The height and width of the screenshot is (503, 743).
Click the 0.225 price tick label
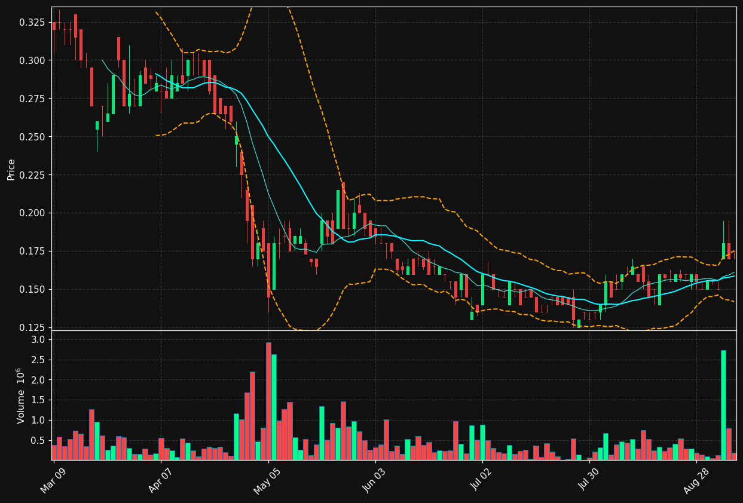(x=33, y=175)
